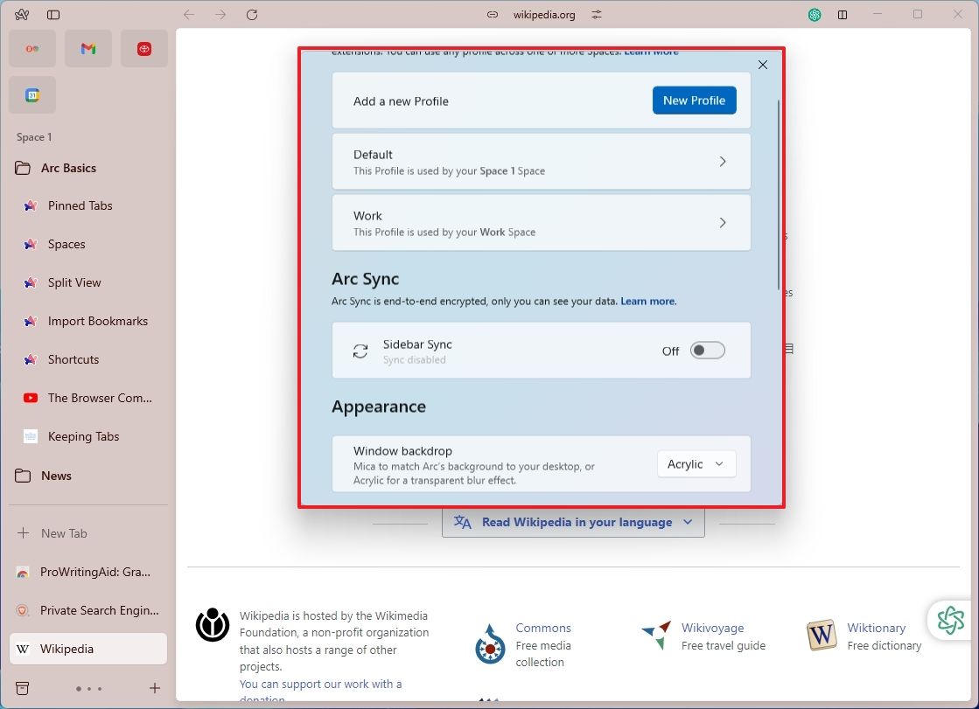Open the Window backdrop Acrylic dropdown
979x709 pixels.
point(696,463)
